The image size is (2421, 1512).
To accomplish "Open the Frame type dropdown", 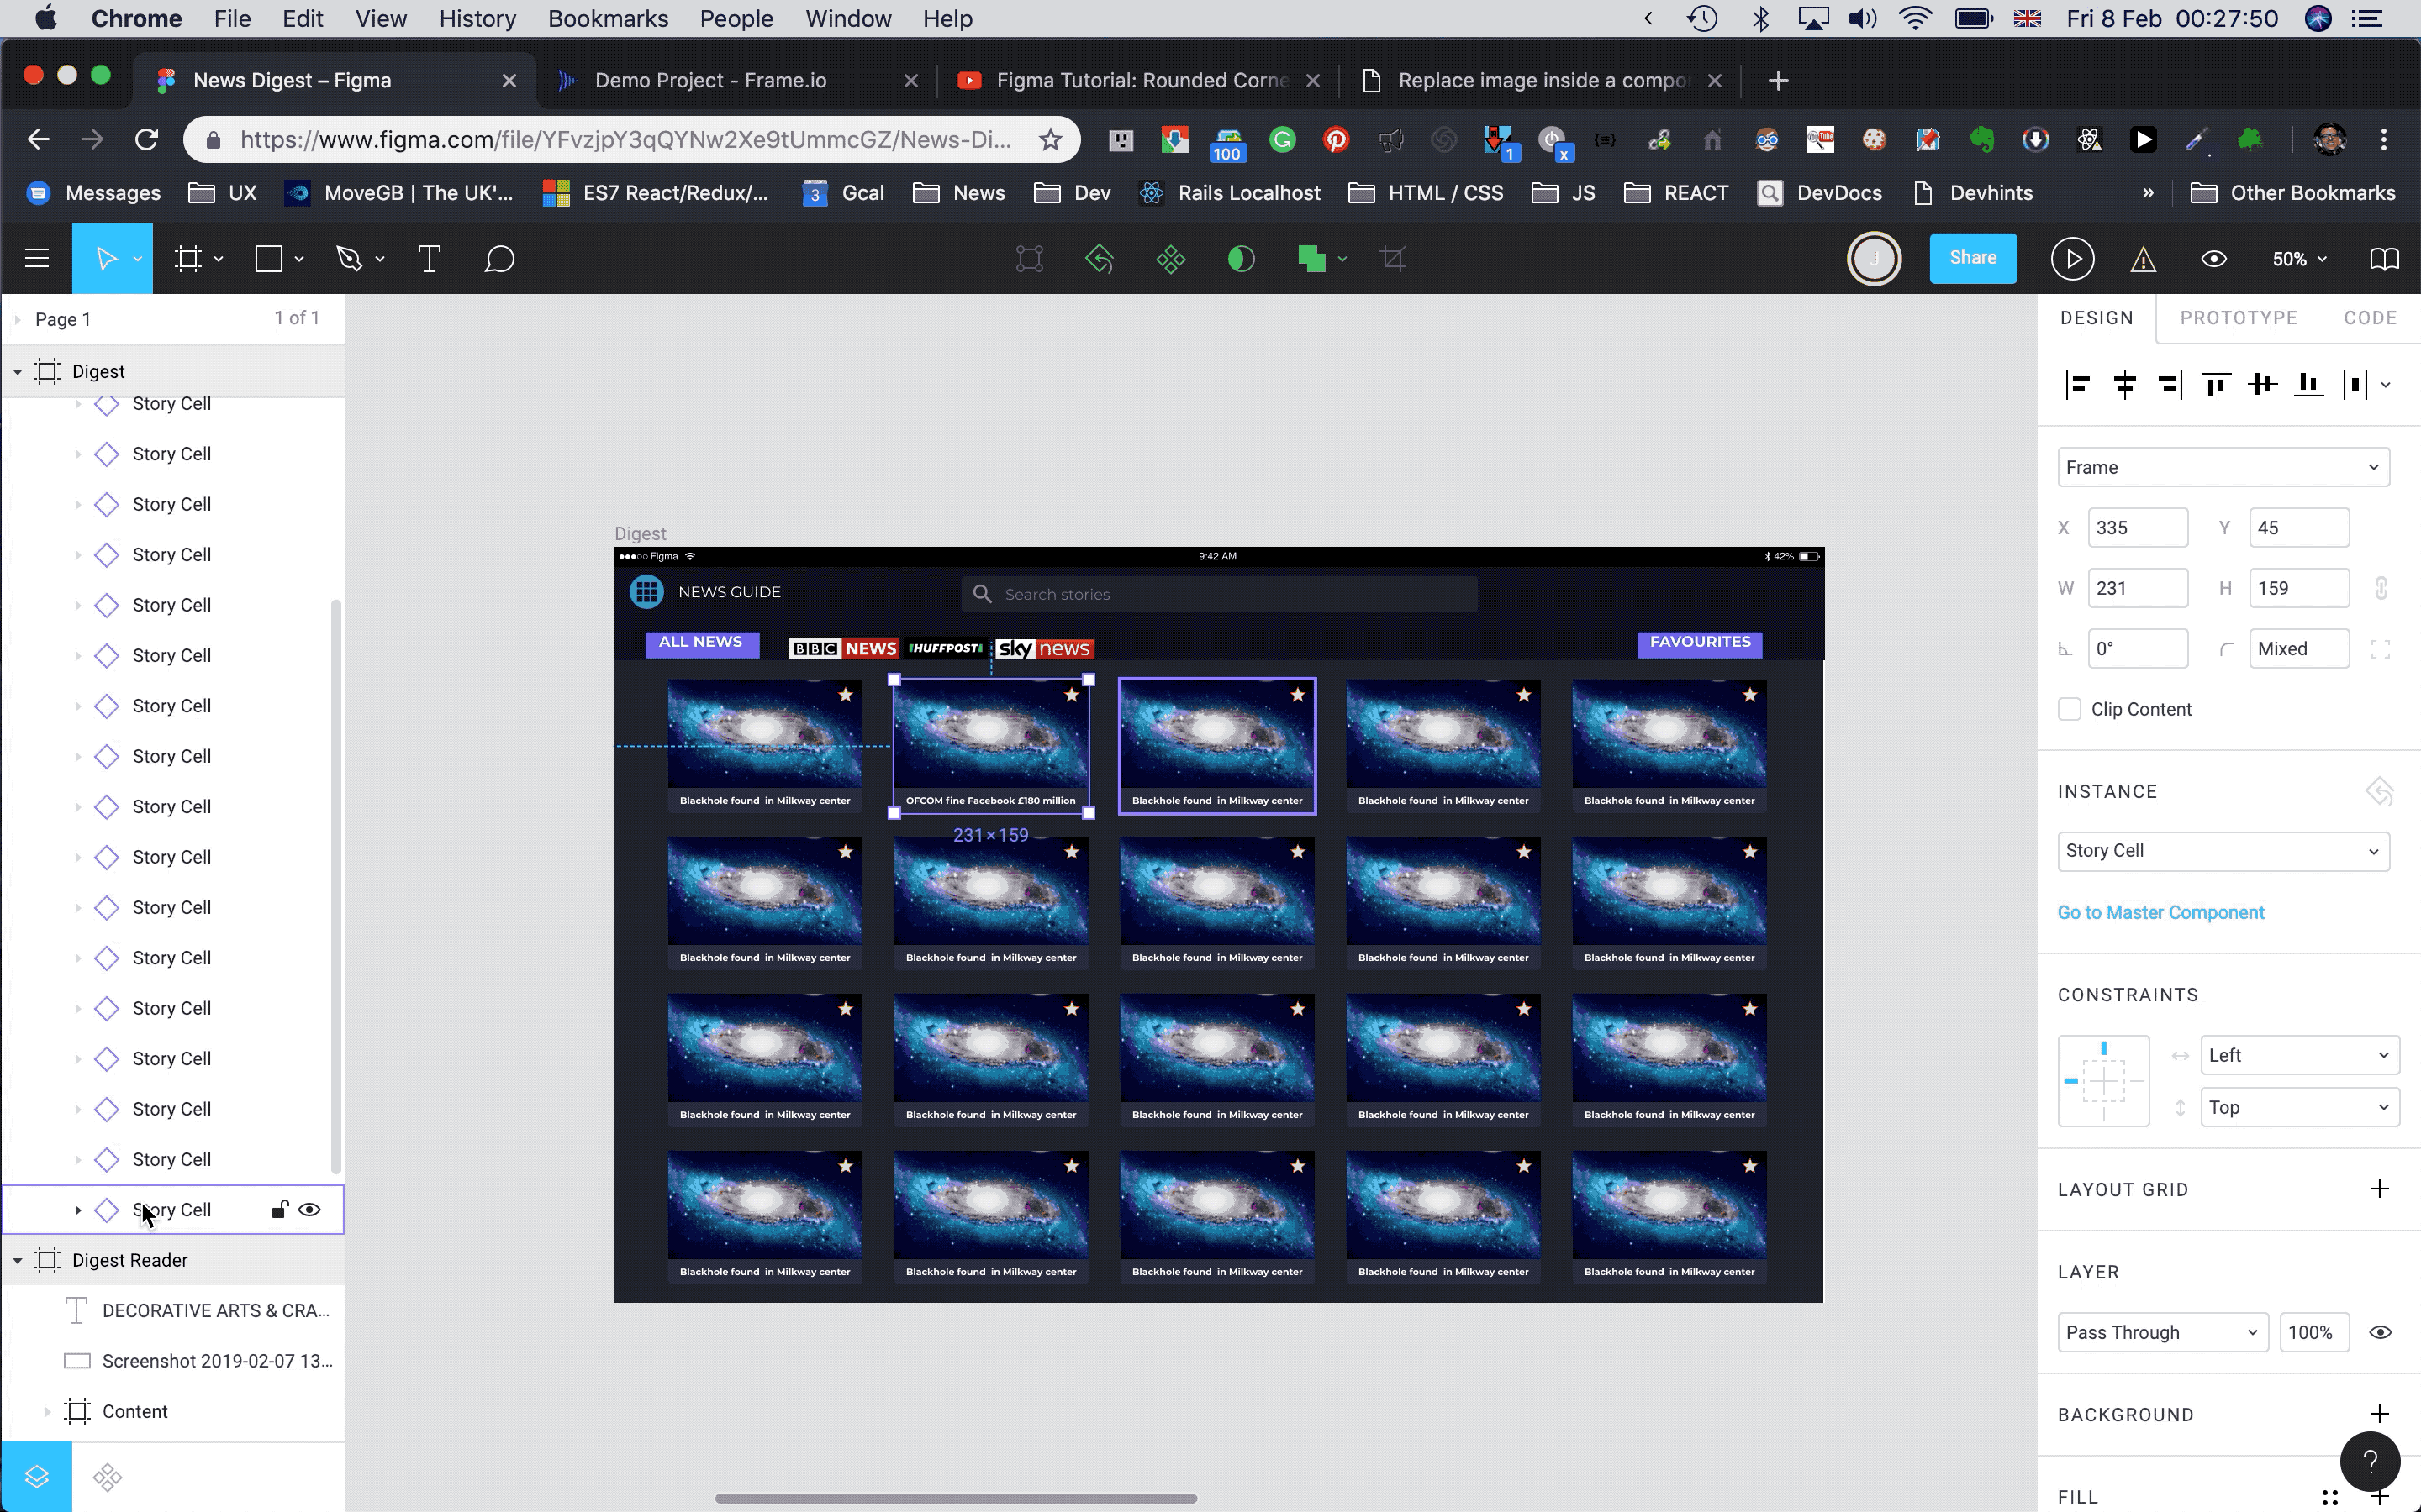I will click(x=2223, y=467).
